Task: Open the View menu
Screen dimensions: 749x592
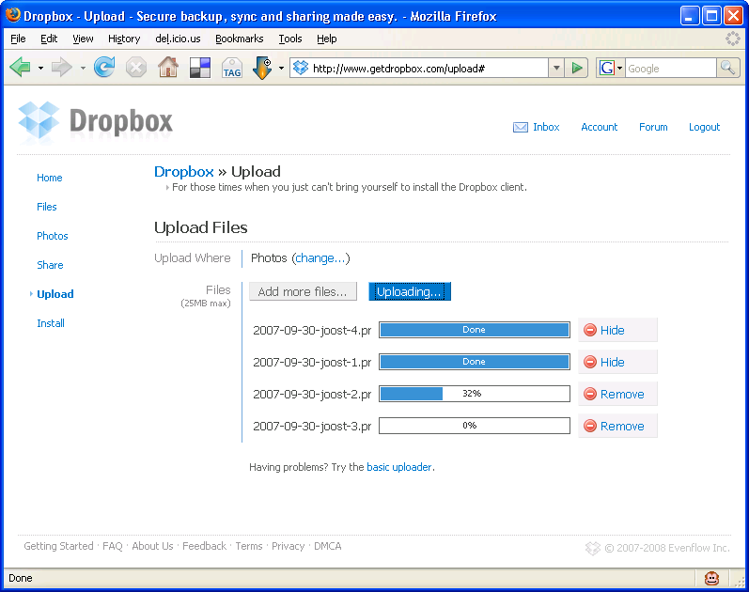Action: click(x=83, y=39)
